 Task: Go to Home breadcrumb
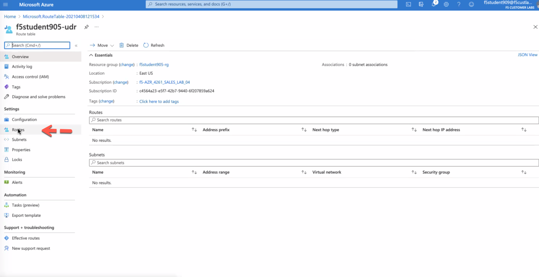click(x=10, y=16)
